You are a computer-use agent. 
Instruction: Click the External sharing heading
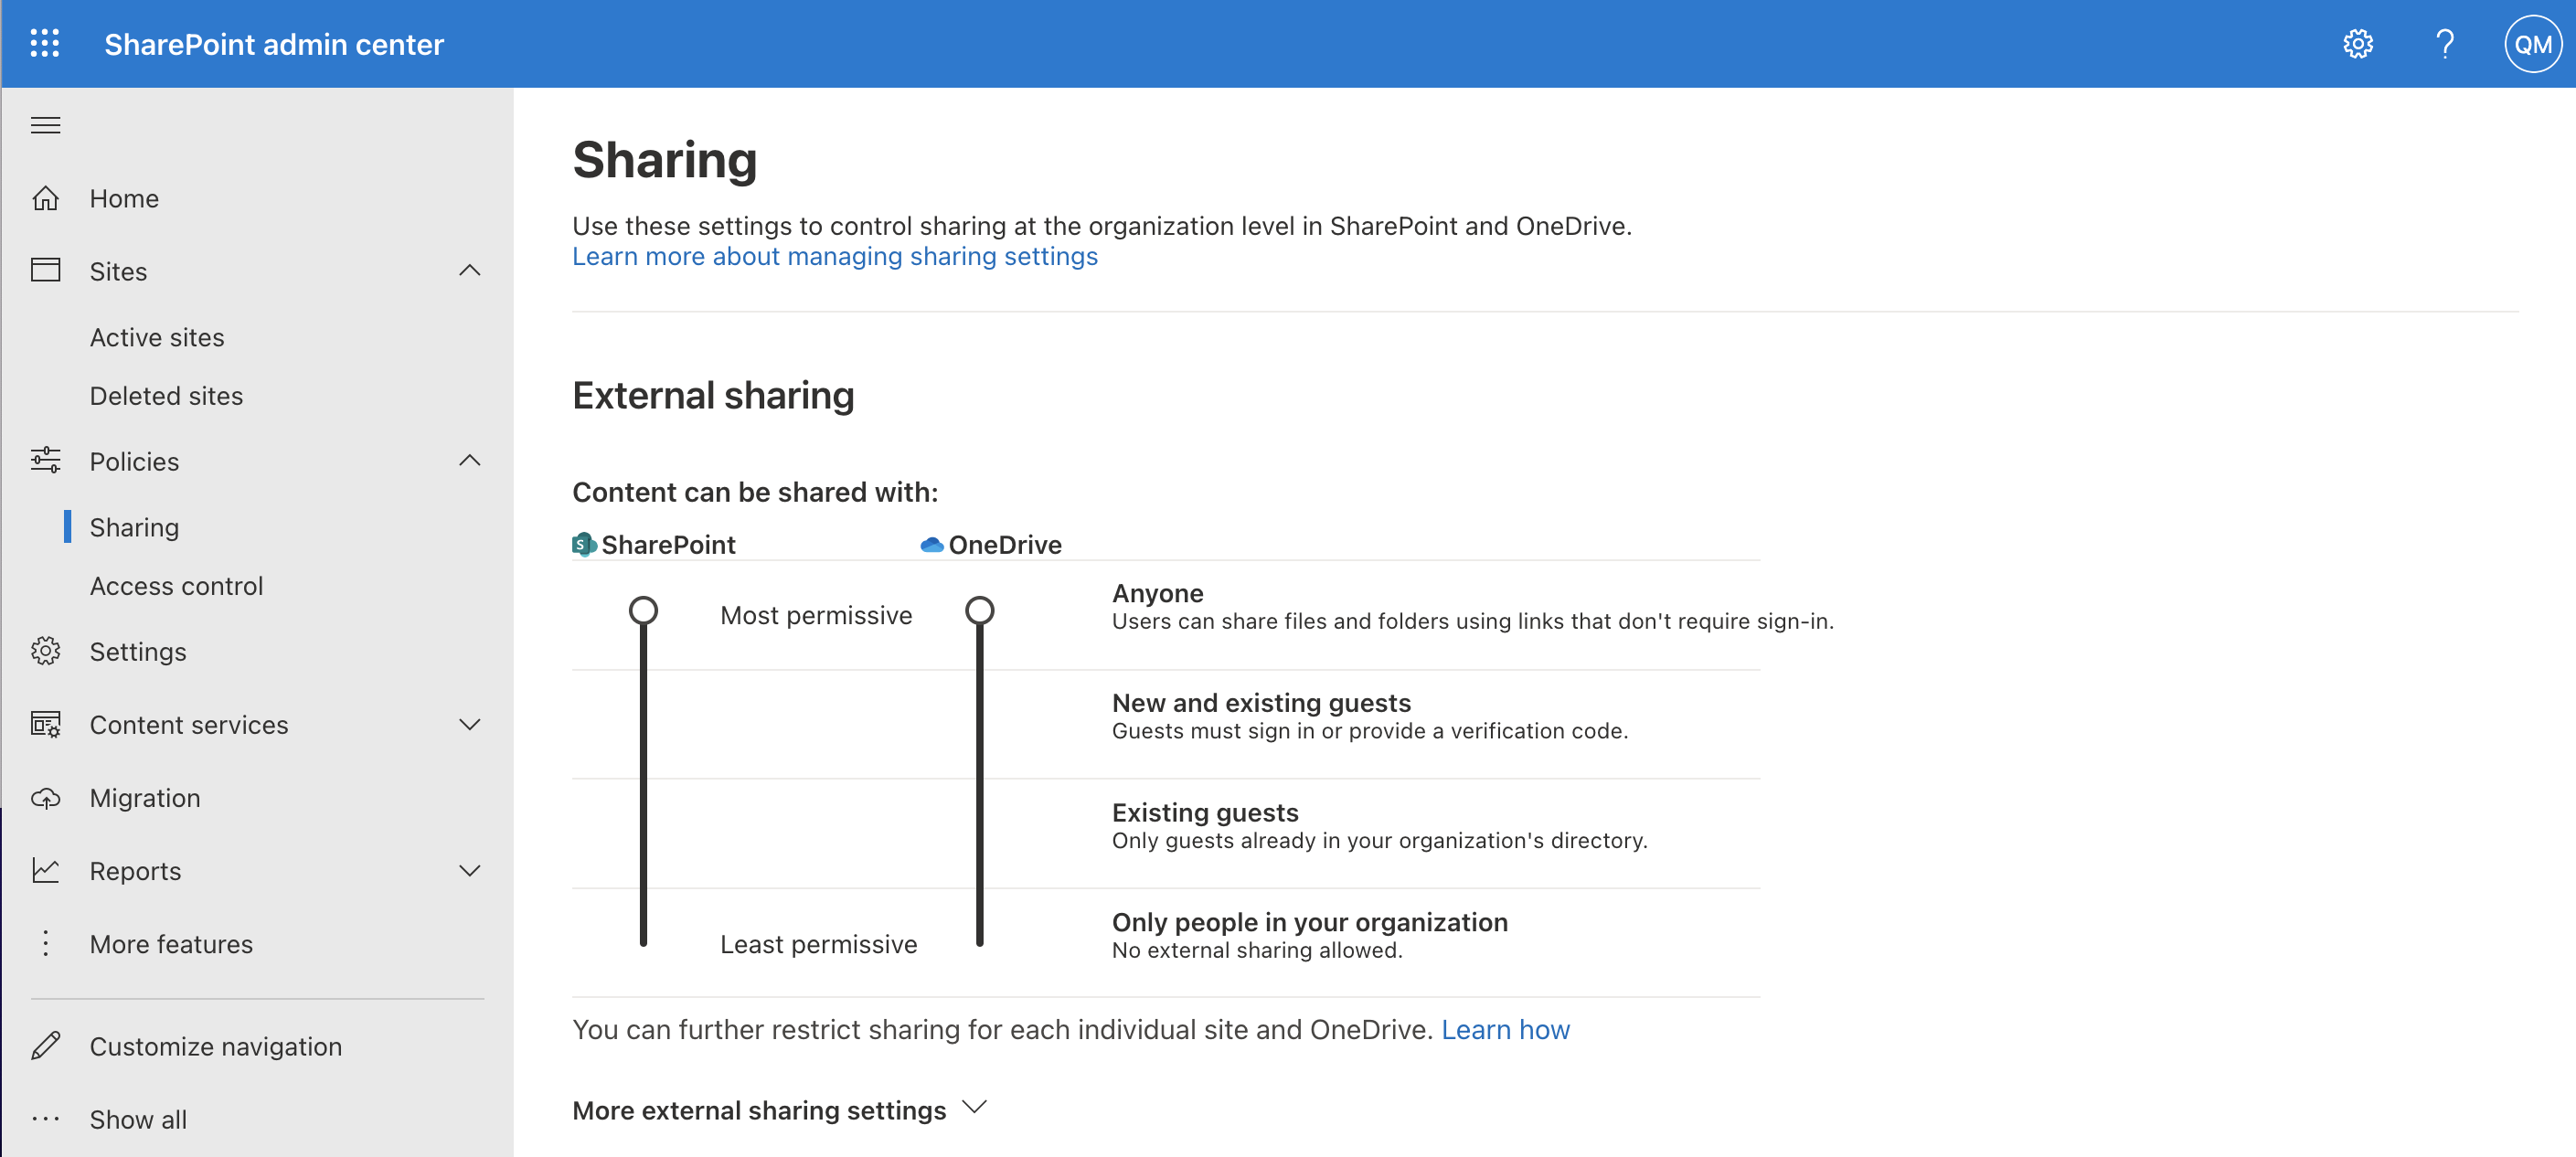(x=713, y=395)
